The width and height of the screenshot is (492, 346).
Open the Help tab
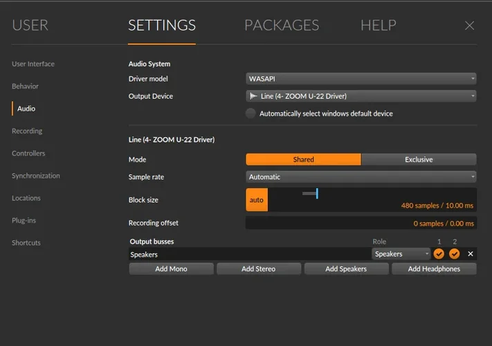(378, 26)
